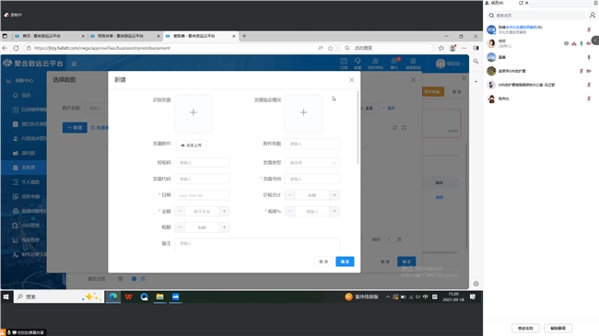The width and height of the screenshot is (599, 336).
Task: Click the blue confirm button in new dialog
Action: click(345, 261)
